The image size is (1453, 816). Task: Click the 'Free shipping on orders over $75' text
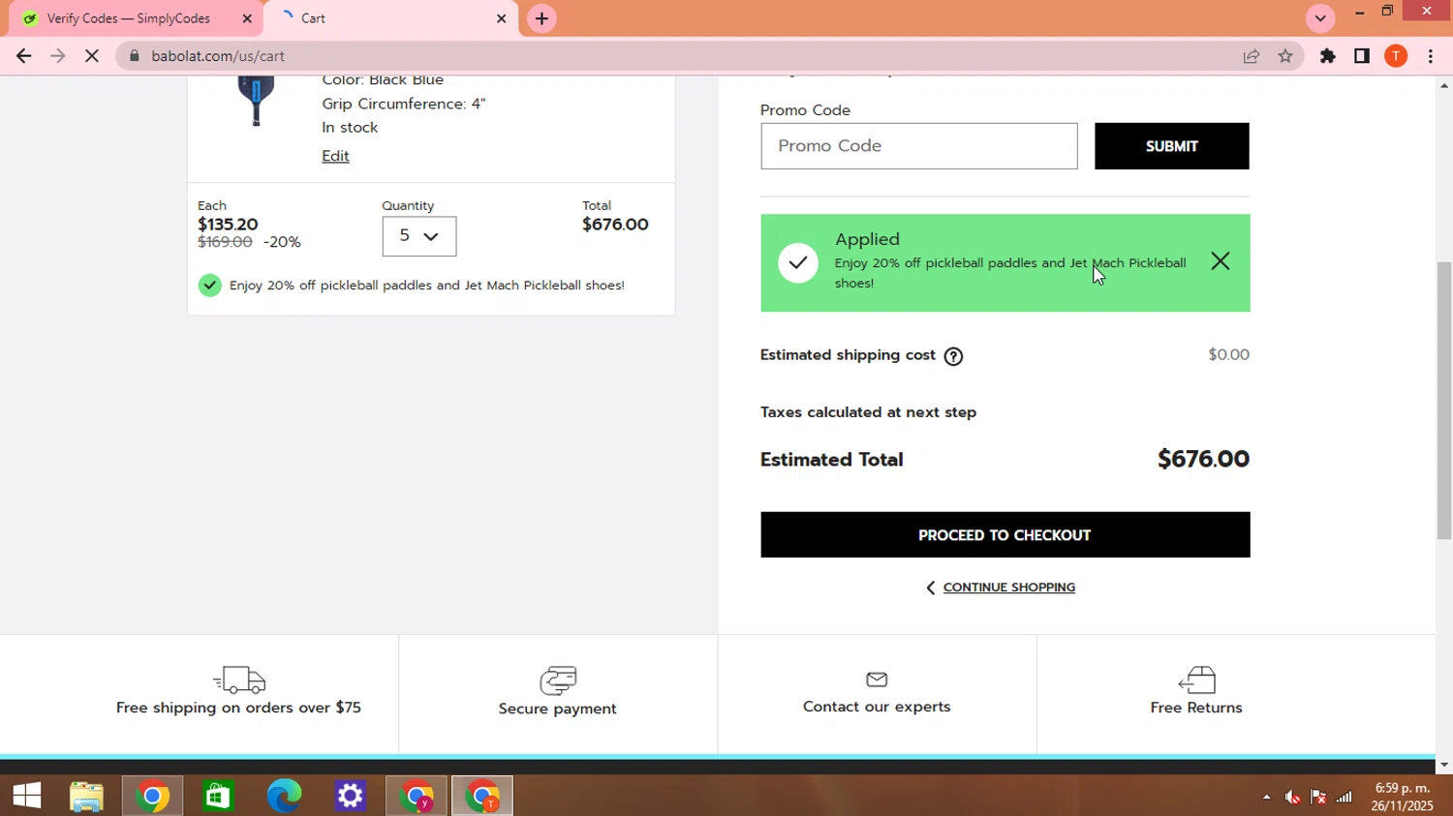pos(238,708)
